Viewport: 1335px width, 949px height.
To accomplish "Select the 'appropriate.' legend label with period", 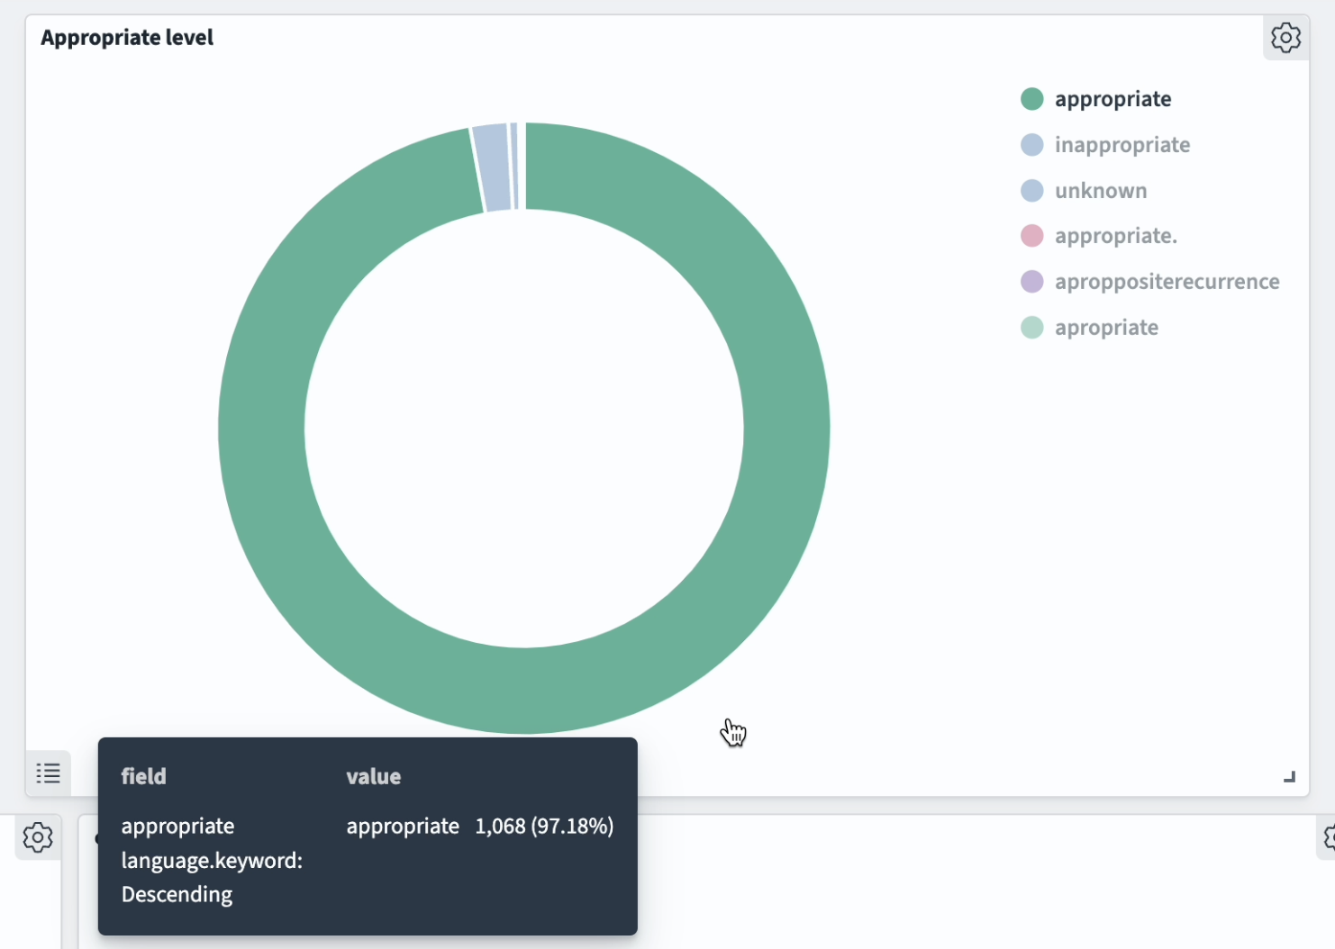I will point(1115,236).
